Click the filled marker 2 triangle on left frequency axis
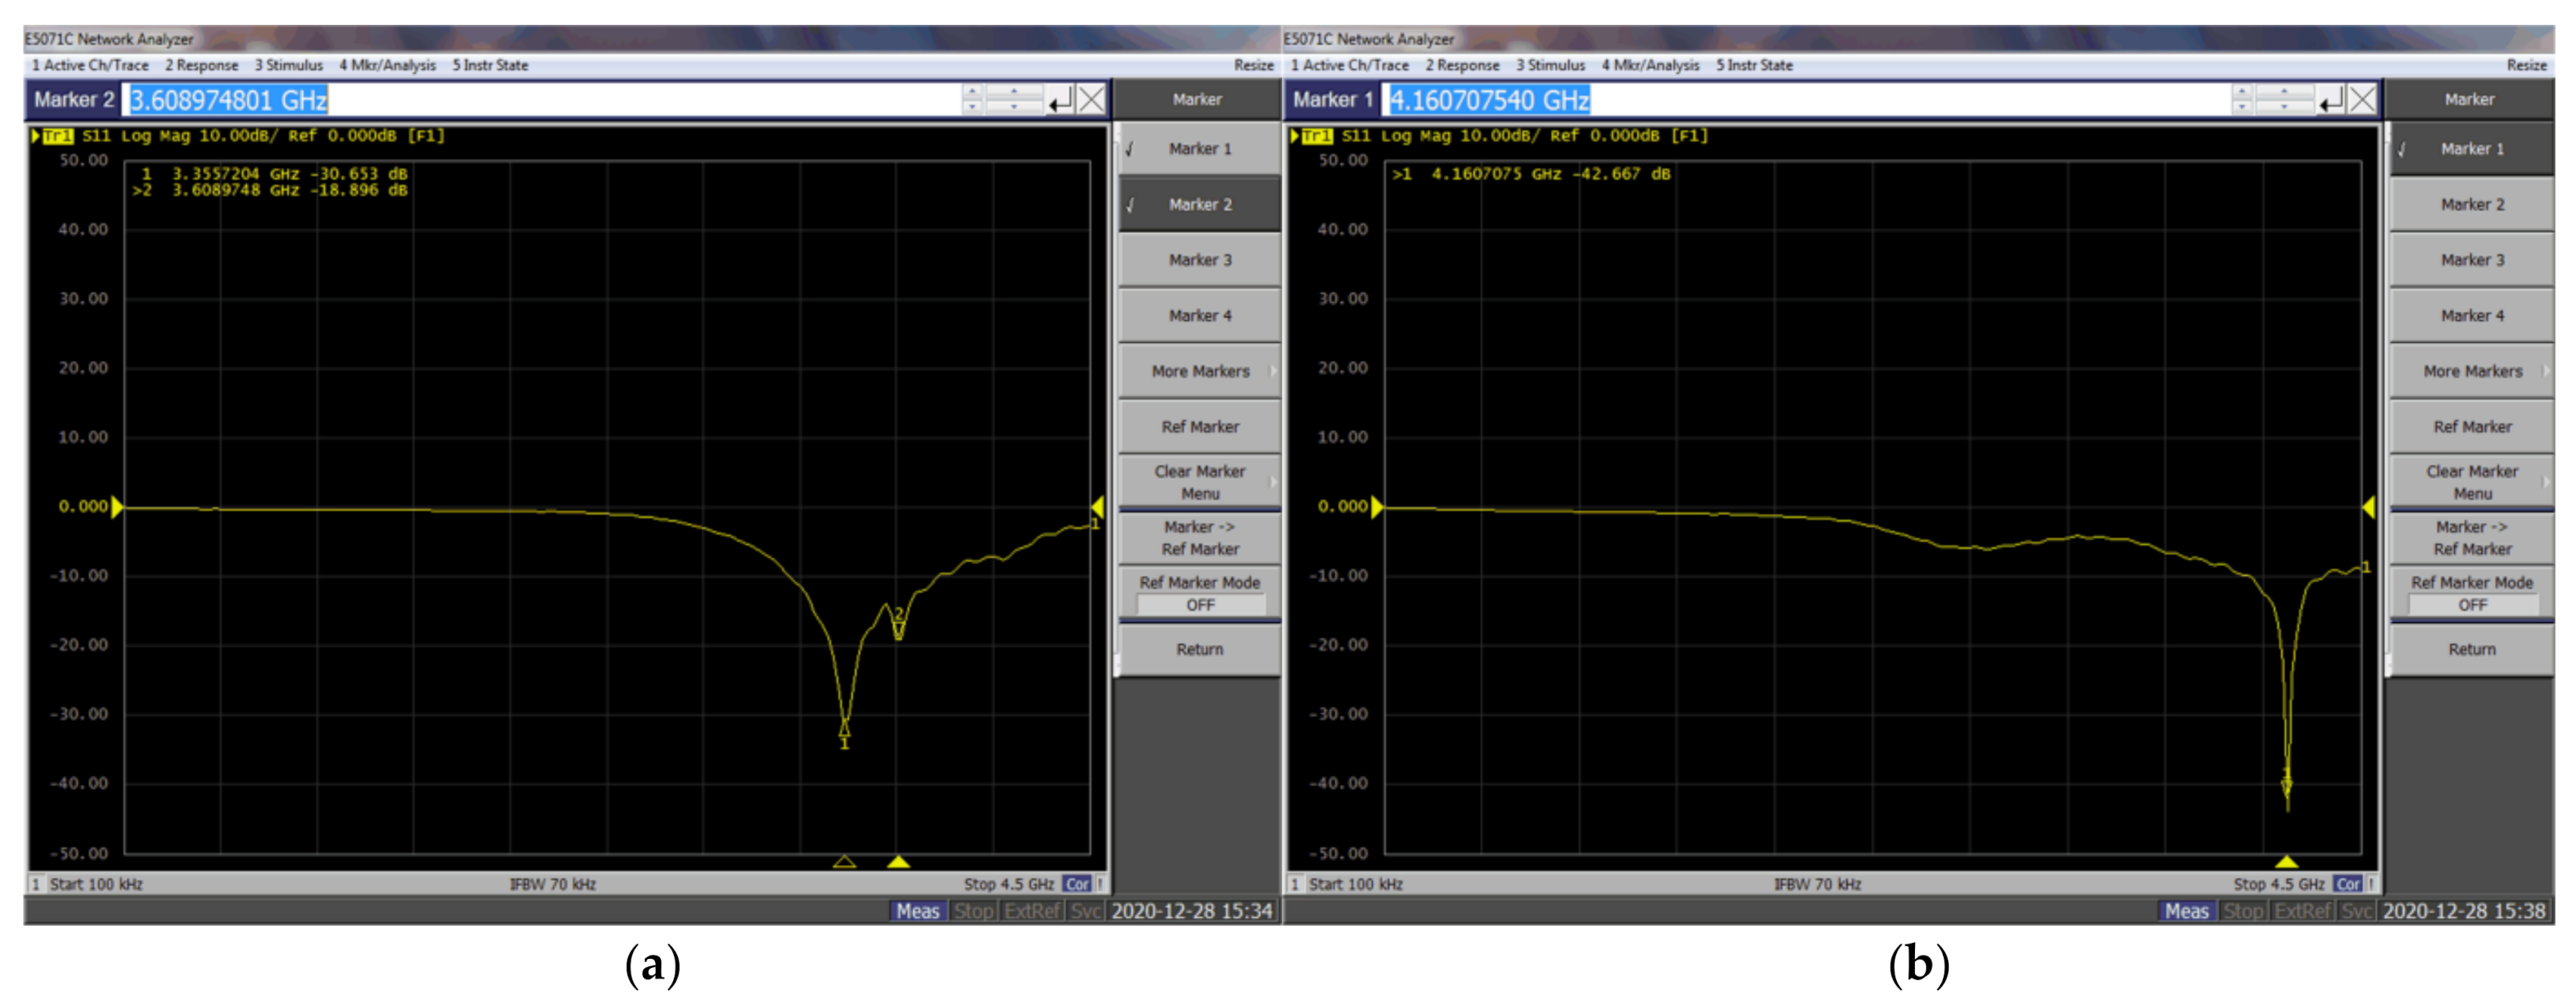Viewport: 2576px width, 1005px height. pyautogui.click(x=898, y=861)
